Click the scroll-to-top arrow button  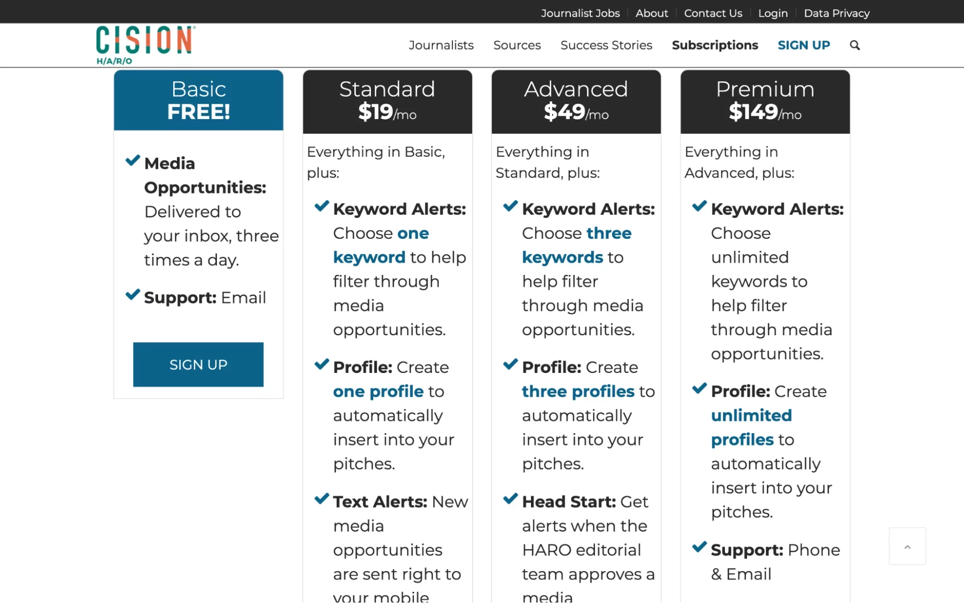pos(907,546)
